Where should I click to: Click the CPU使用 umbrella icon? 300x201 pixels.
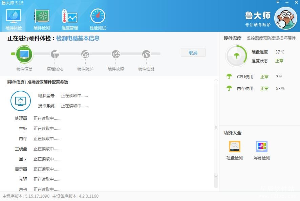tap(229, 76)
